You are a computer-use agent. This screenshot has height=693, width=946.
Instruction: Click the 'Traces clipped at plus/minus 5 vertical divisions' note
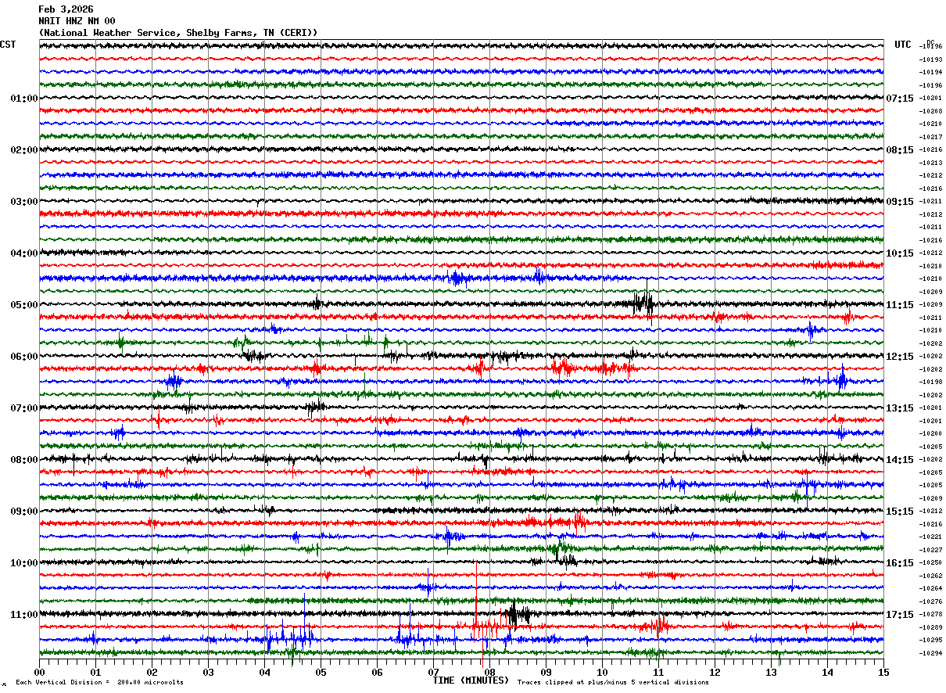[x=613, y=683]
